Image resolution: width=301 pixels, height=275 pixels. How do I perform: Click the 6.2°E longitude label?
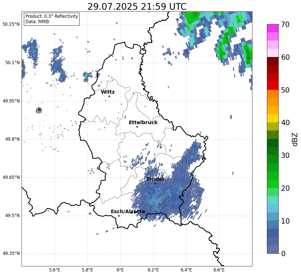pos(153,270)
